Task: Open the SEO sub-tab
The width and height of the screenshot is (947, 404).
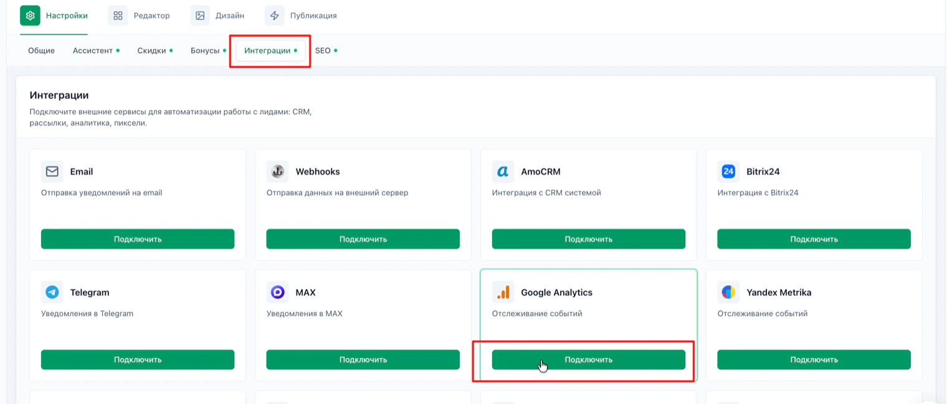Action: tap(326, 50)
